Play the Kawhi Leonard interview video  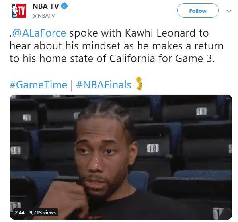(121, 157)
